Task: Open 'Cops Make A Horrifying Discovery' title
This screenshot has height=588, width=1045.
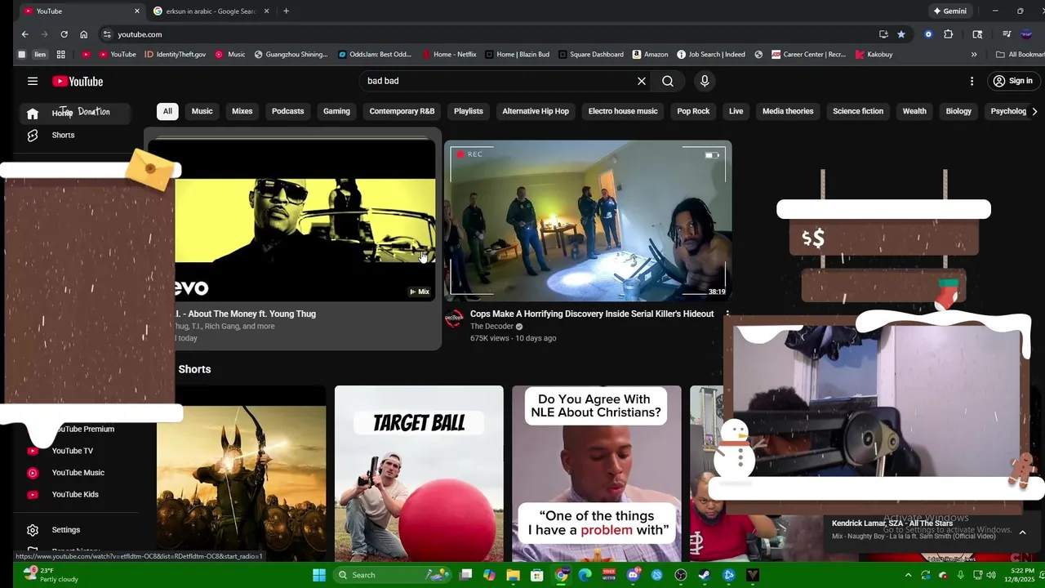Action: pos(592,314)
